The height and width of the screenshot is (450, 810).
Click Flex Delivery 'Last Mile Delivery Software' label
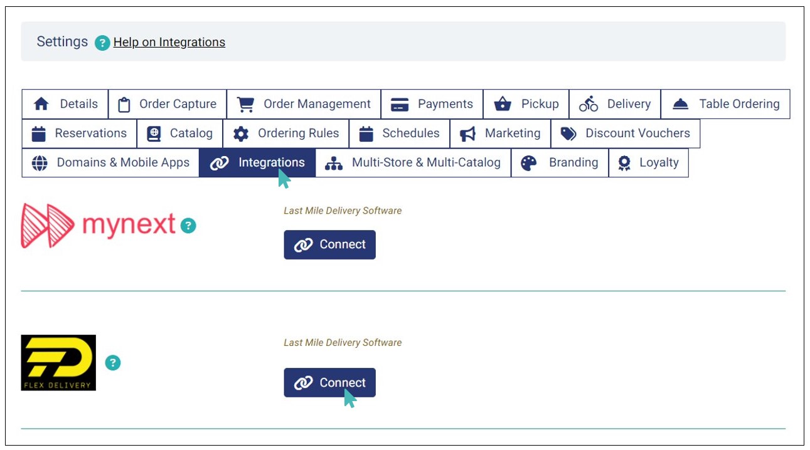coord(343,342)
